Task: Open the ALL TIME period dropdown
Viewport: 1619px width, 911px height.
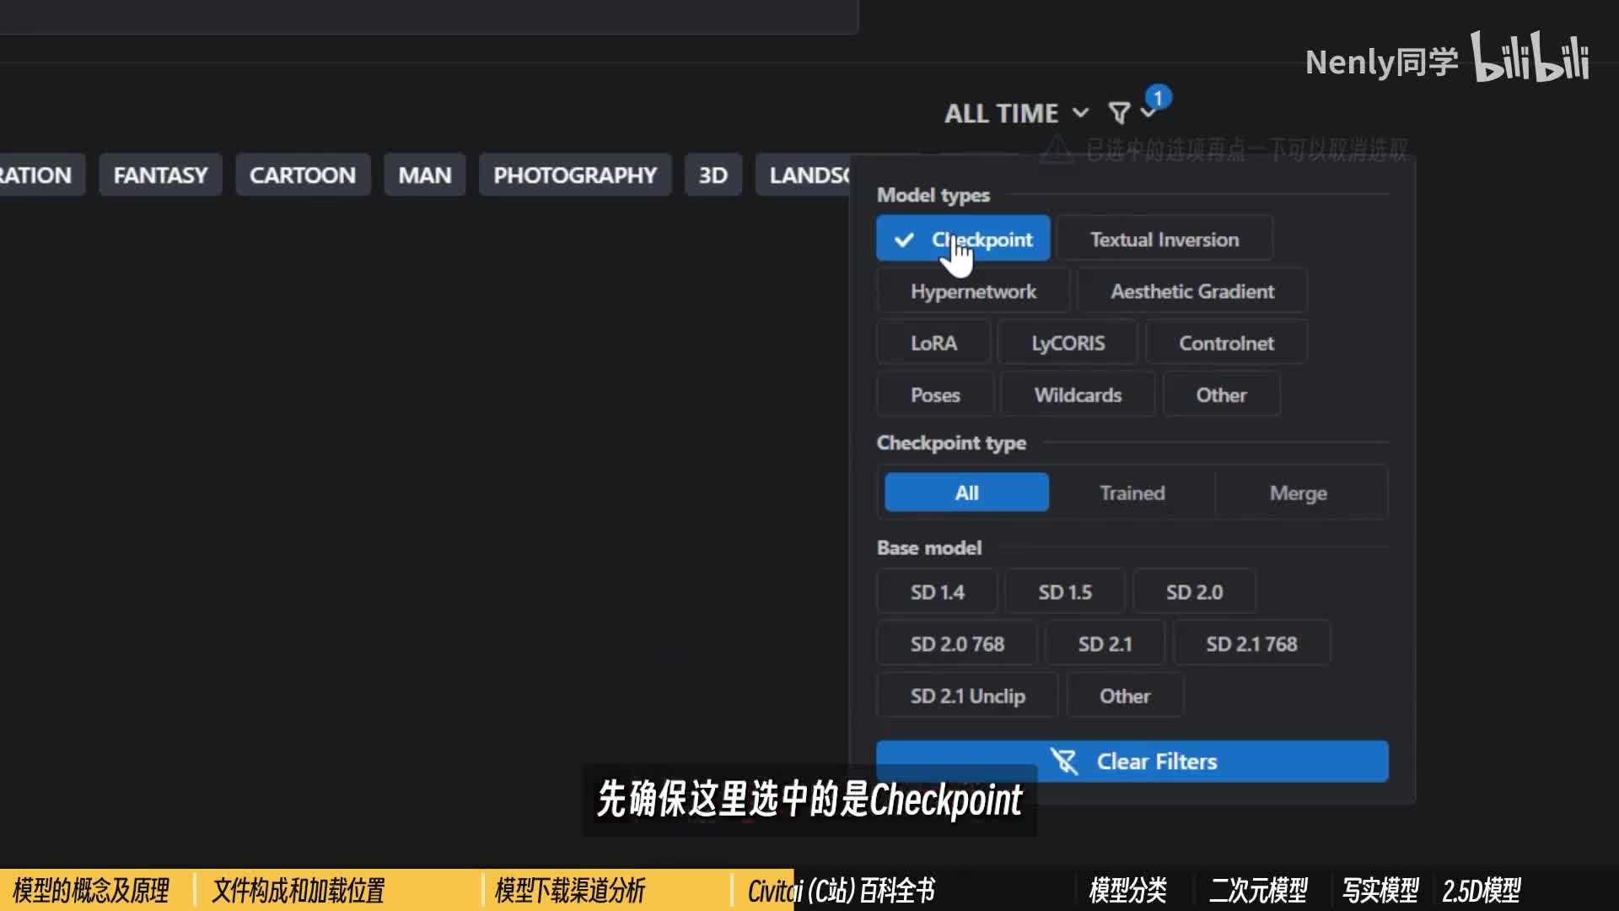Action: (1002, 113)
